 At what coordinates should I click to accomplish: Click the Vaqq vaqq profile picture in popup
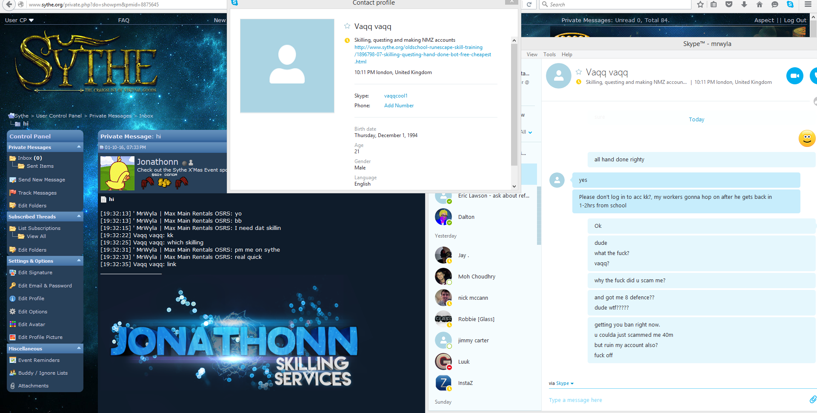tap(287, 66)
